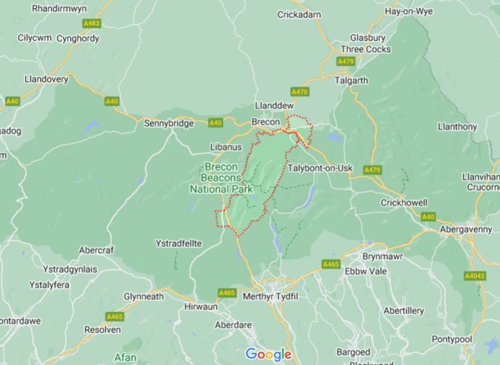
Task: Click the Talybont-on-Usk label
Action: [x=320, y=168]
